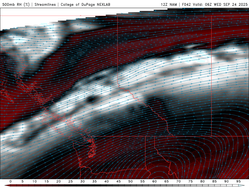Image resolution: width=249 pixels, height=187 pixels.
Task: Click the colorbar label "95"
Action: click(238, 181)
